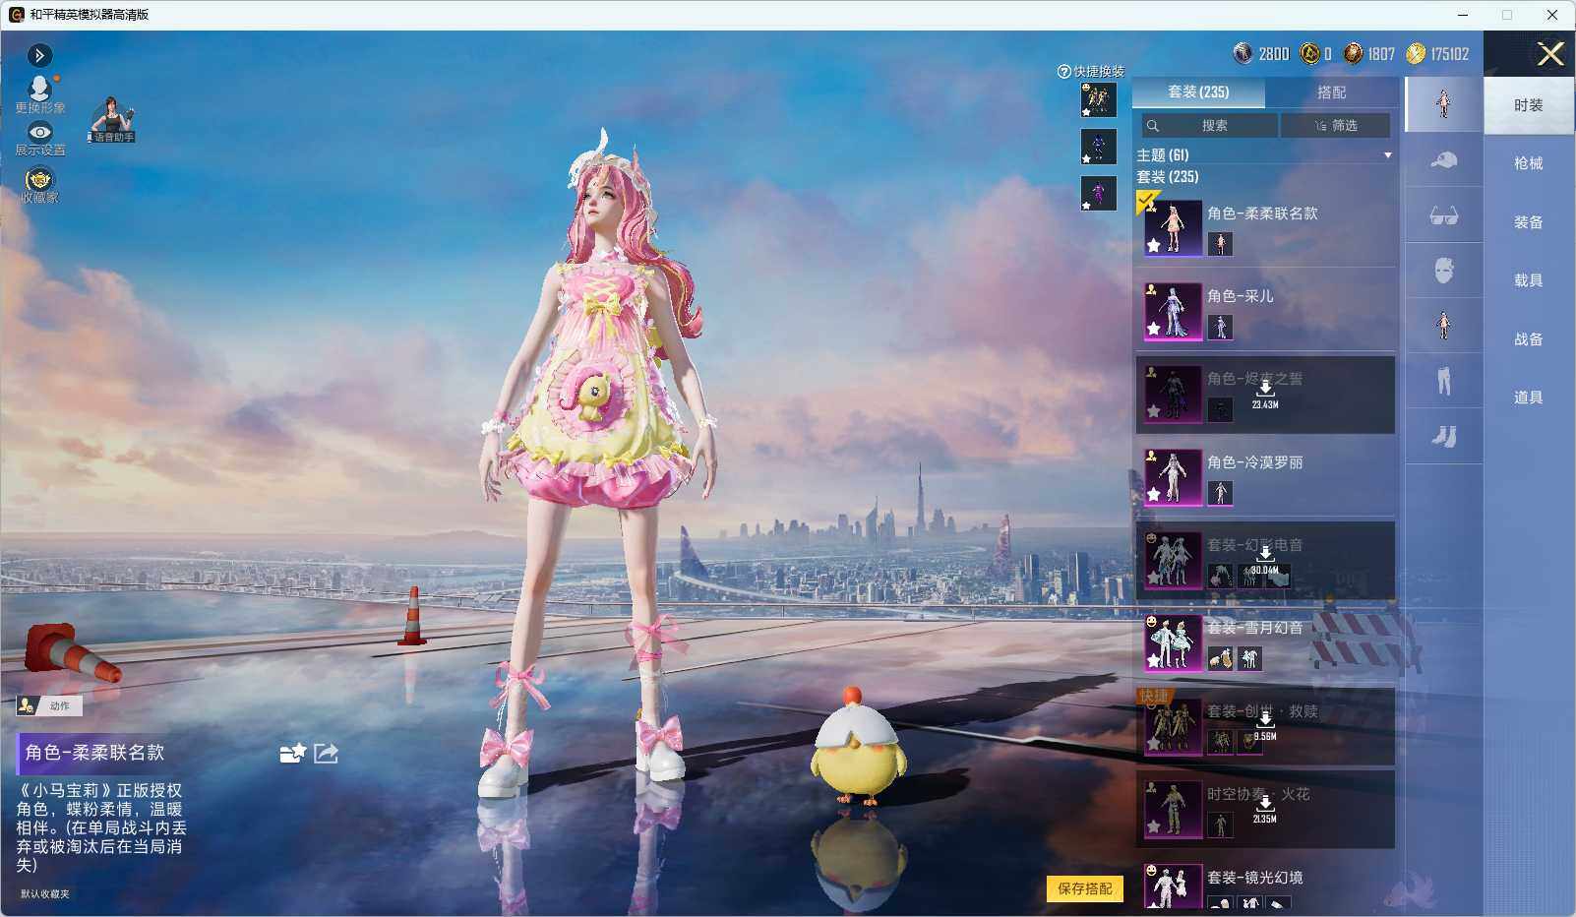The image size is (1576, 917).
Task: Select the face mask category icon
Action: 1443,271
